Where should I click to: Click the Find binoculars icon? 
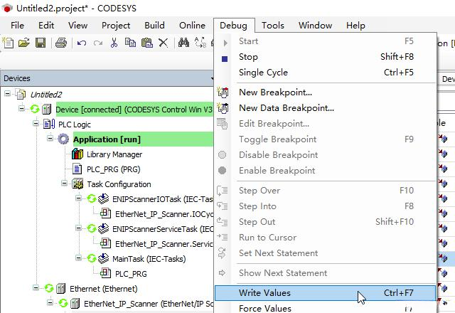pyautogui.click(x=183, y=43)
